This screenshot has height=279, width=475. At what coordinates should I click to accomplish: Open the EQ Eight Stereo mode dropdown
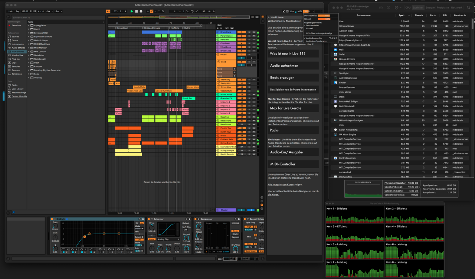(x=139, y=229)
